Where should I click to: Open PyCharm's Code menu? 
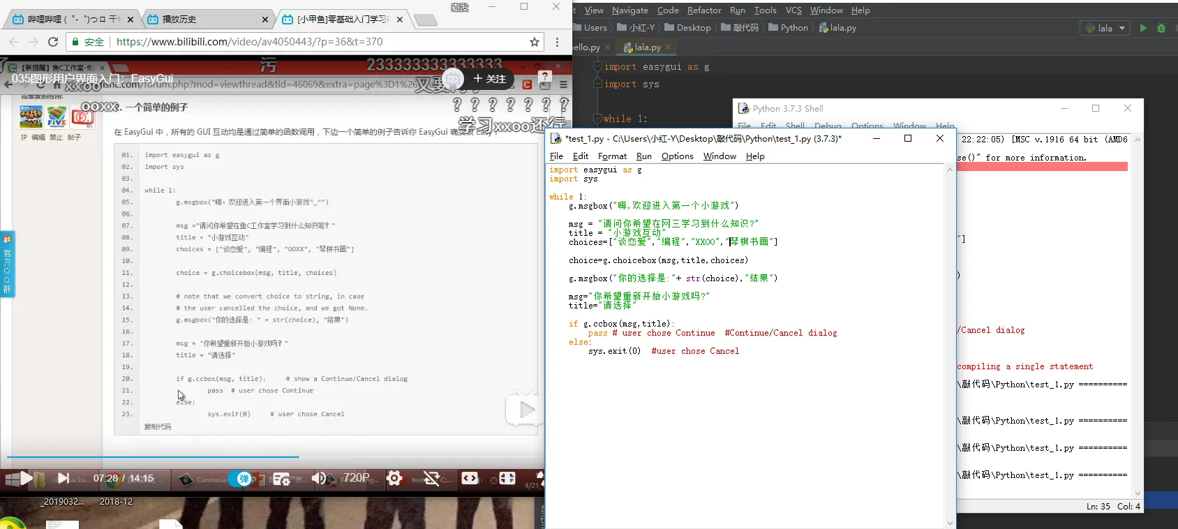pos(668,10)
